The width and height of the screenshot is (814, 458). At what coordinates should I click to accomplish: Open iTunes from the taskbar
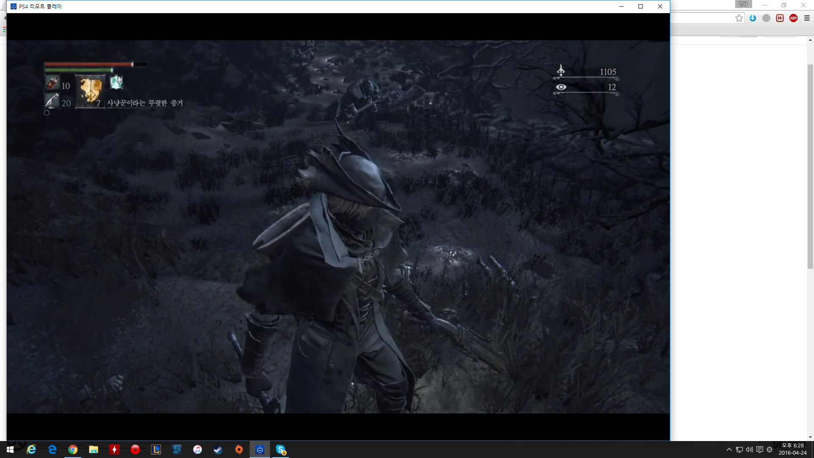(x=198, y=450)
